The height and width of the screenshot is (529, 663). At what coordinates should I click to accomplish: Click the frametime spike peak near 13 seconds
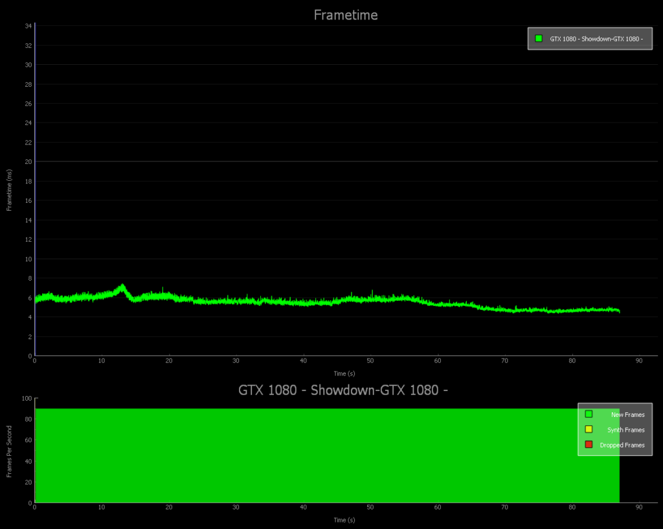(122, 285)
